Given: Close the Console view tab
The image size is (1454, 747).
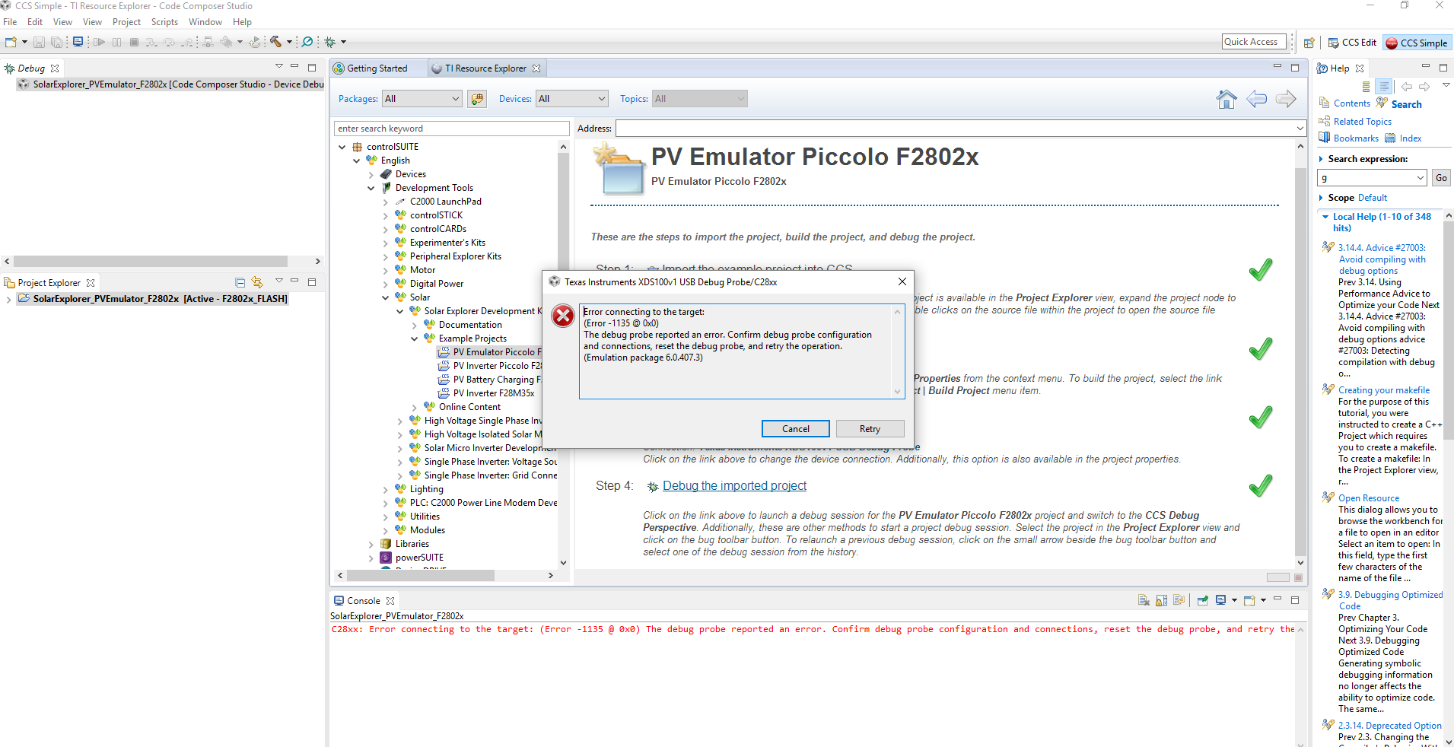Looking at the screenshot, I should [390, 601].
